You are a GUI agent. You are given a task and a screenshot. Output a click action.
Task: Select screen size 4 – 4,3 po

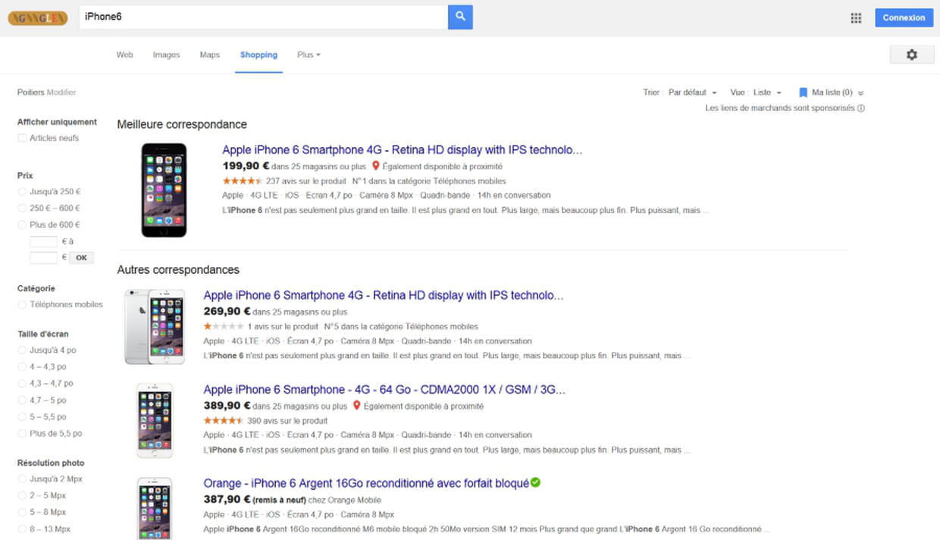pyautogui.click(x=22, y=366)
